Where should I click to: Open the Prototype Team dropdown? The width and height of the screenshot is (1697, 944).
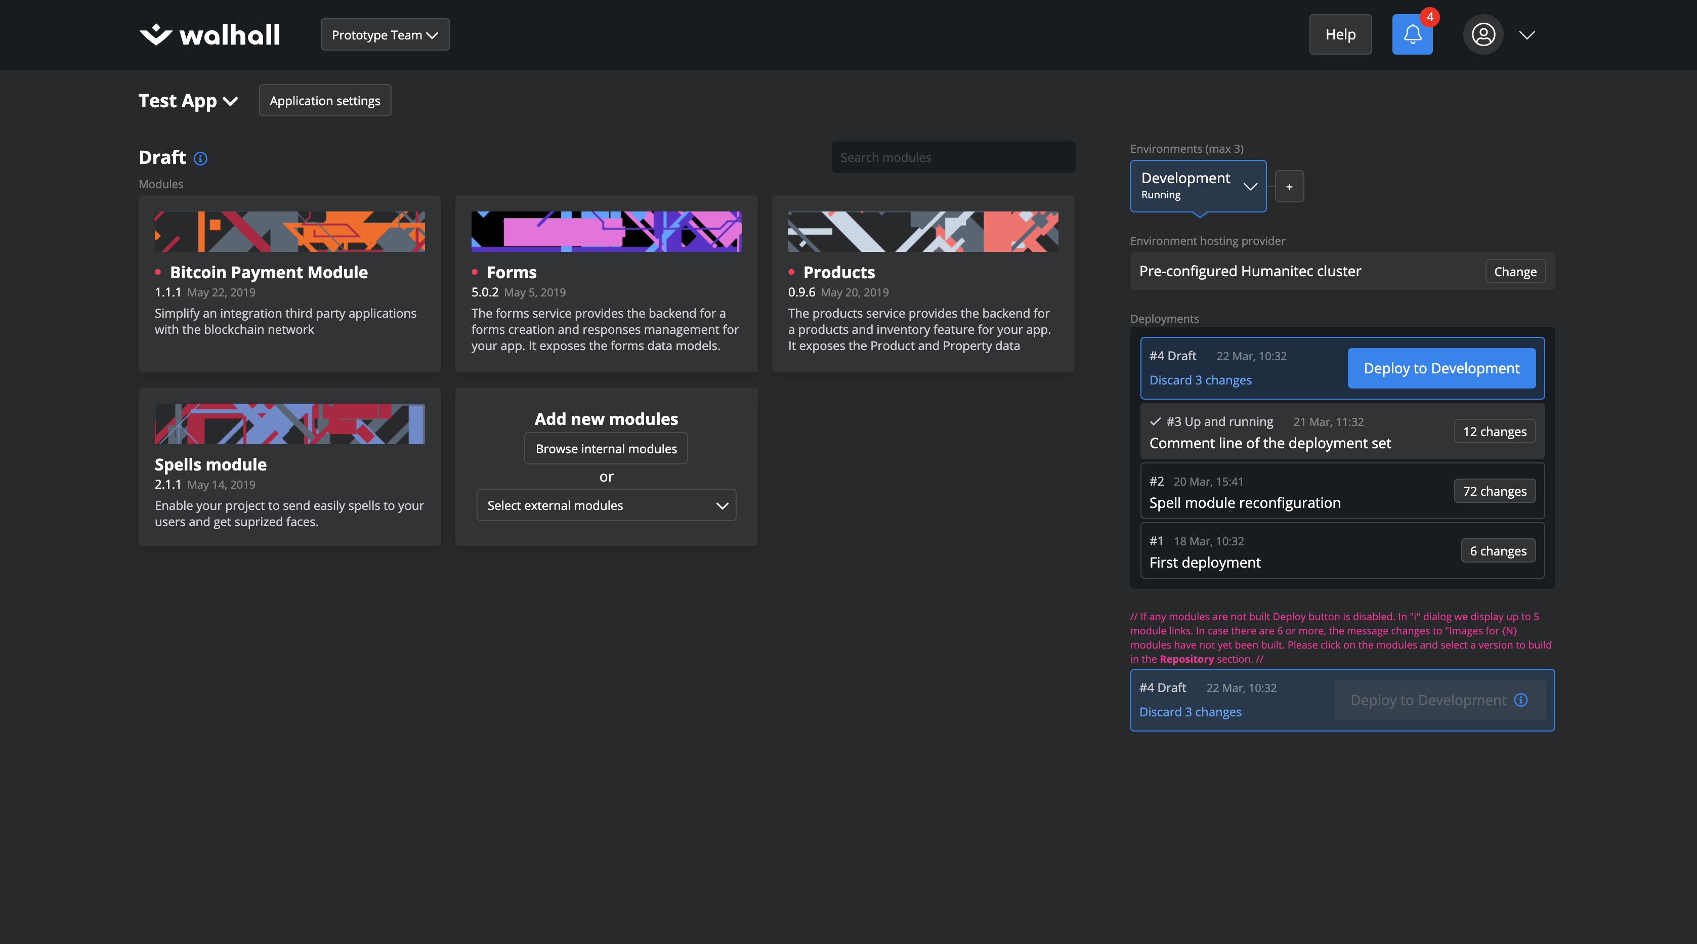pos(385,34)
